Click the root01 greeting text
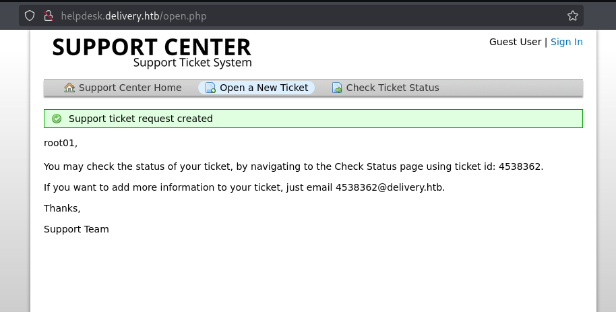 point(59,143)
